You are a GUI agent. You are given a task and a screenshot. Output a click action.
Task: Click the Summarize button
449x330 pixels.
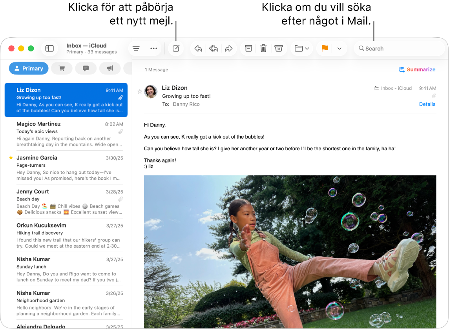click(417, 69)
